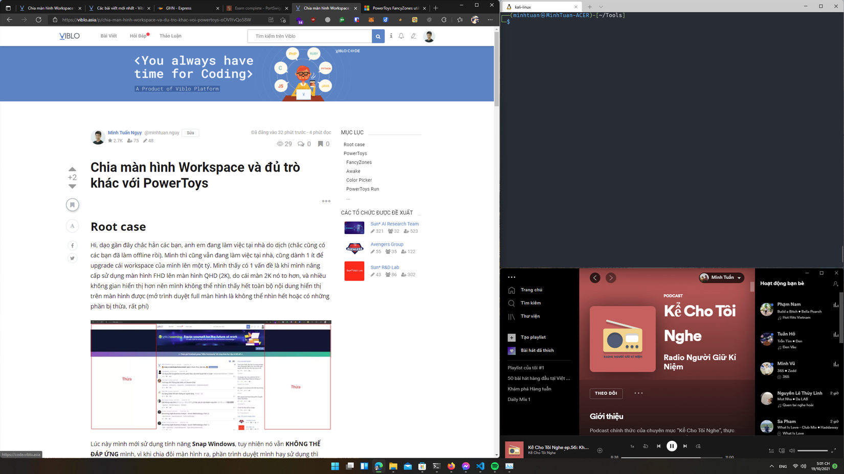
Task: Switch to GHN - Express browser tab
Action: [188, 8]
